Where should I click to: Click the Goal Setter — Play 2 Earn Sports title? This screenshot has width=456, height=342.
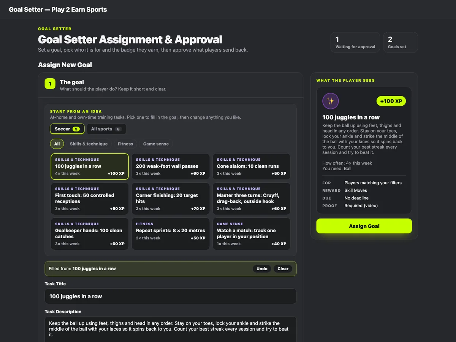point(58,9)
